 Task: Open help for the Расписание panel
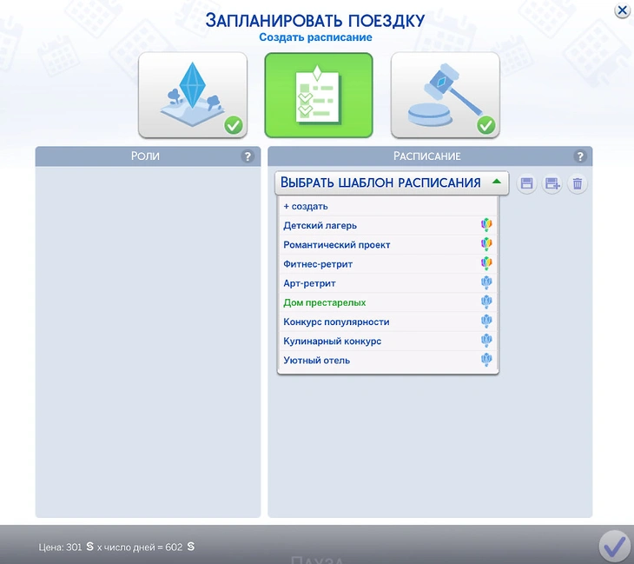tap(580, 156)
